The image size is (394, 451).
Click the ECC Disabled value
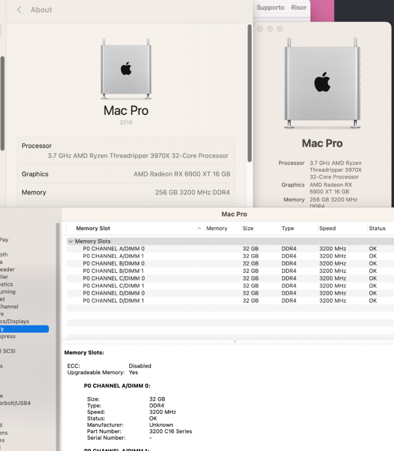coord(140,366)
